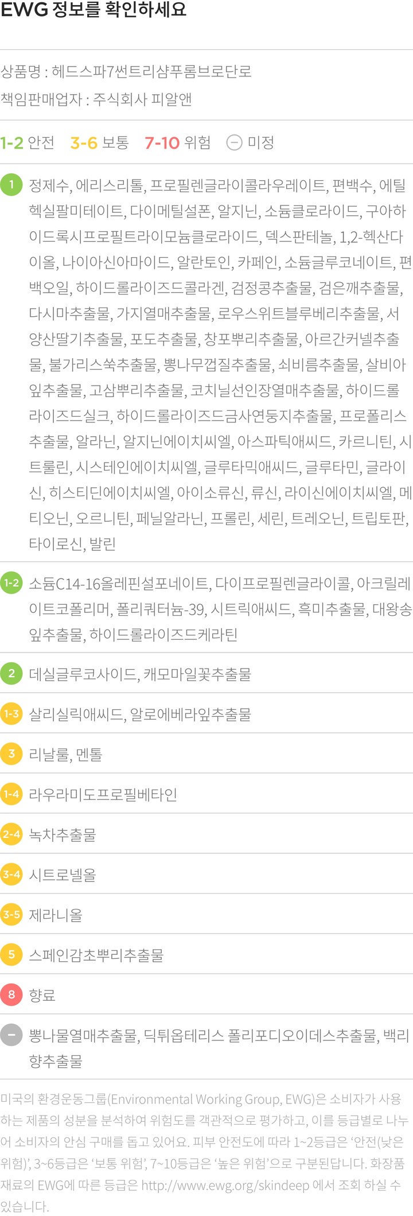The image size is (413, 1216).
Task: Open the ewg.org/skindeep link
Action: point(225,1185)
